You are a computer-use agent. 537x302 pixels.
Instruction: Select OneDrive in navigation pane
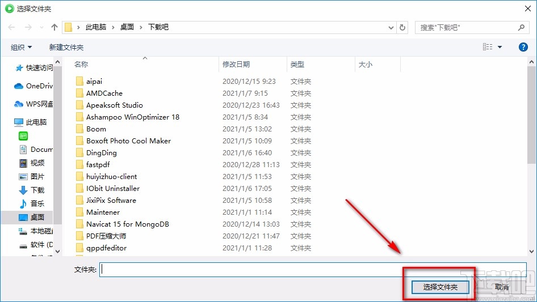pyautogui.click(x=33, y=86)
